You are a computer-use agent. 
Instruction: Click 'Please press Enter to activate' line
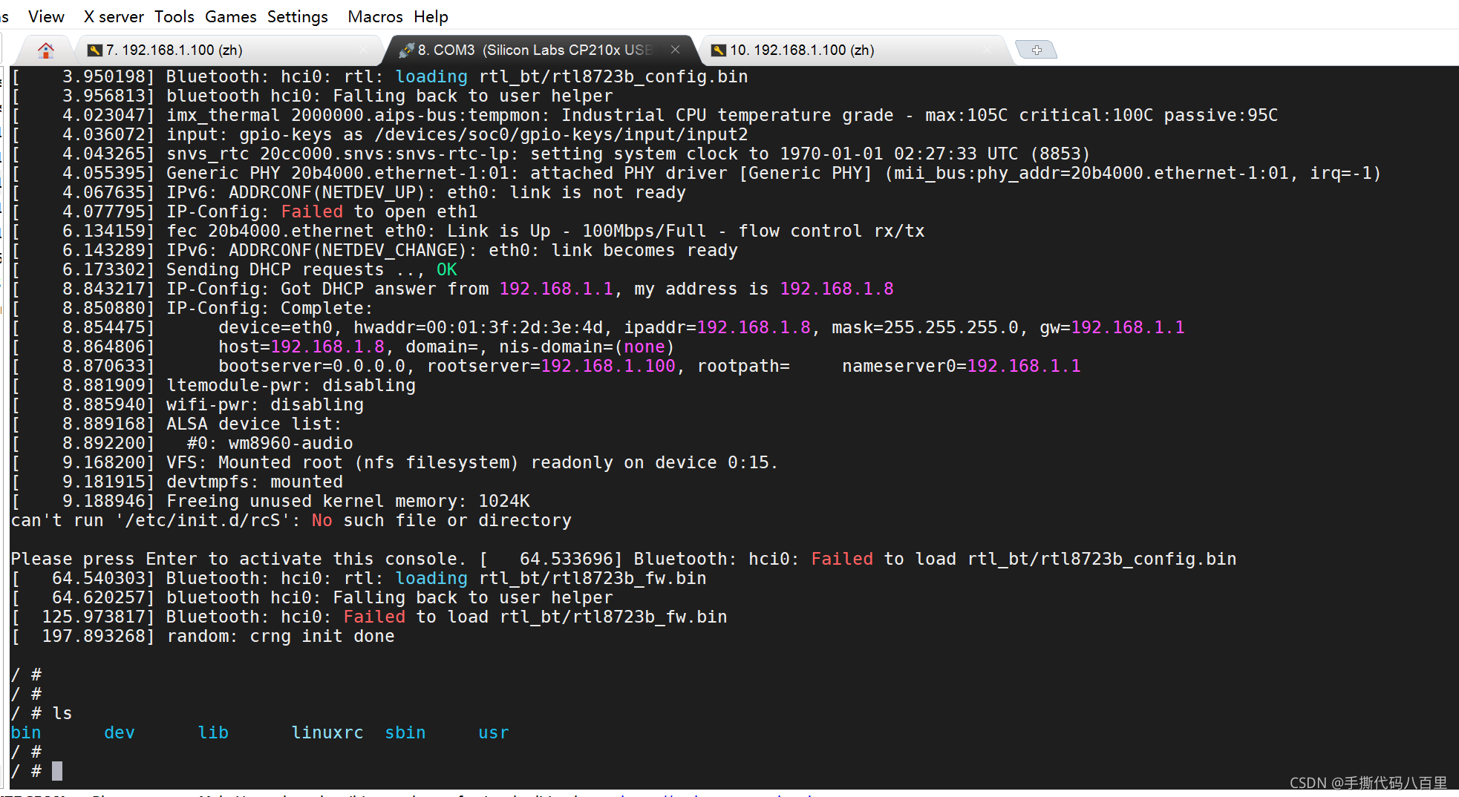click(x=239, y=559)
